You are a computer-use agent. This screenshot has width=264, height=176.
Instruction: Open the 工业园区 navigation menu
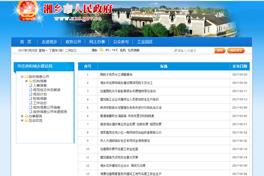click(x=145, y=42)
